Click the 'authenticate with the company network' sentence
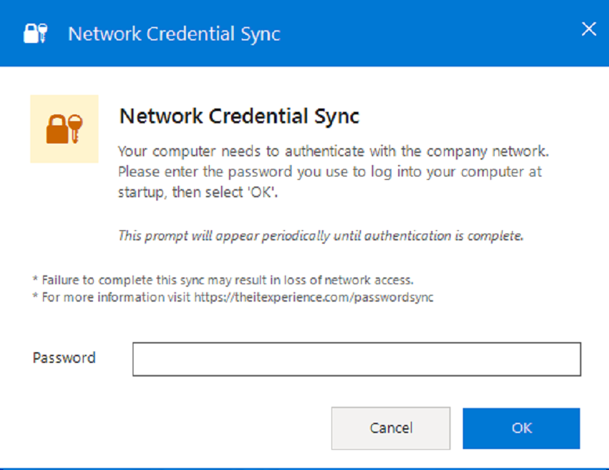609x470 pixels. [x=335, y=151]
